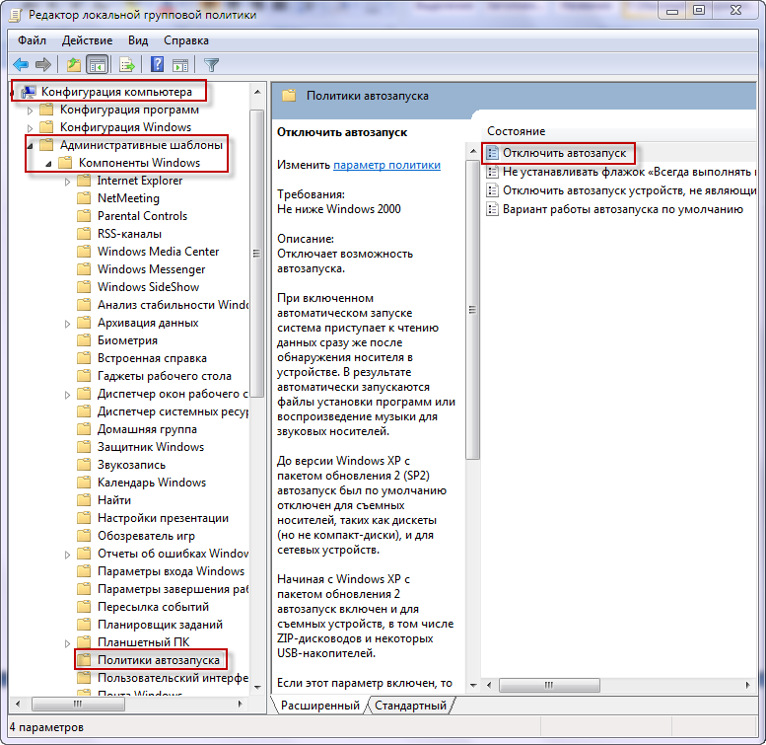
Task: Expand the Планшетный ПК node
Action: [x=67, y=643]
